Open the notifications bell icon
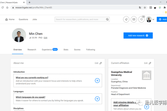Viewport: 167px width, 111px height. (126, 19)
